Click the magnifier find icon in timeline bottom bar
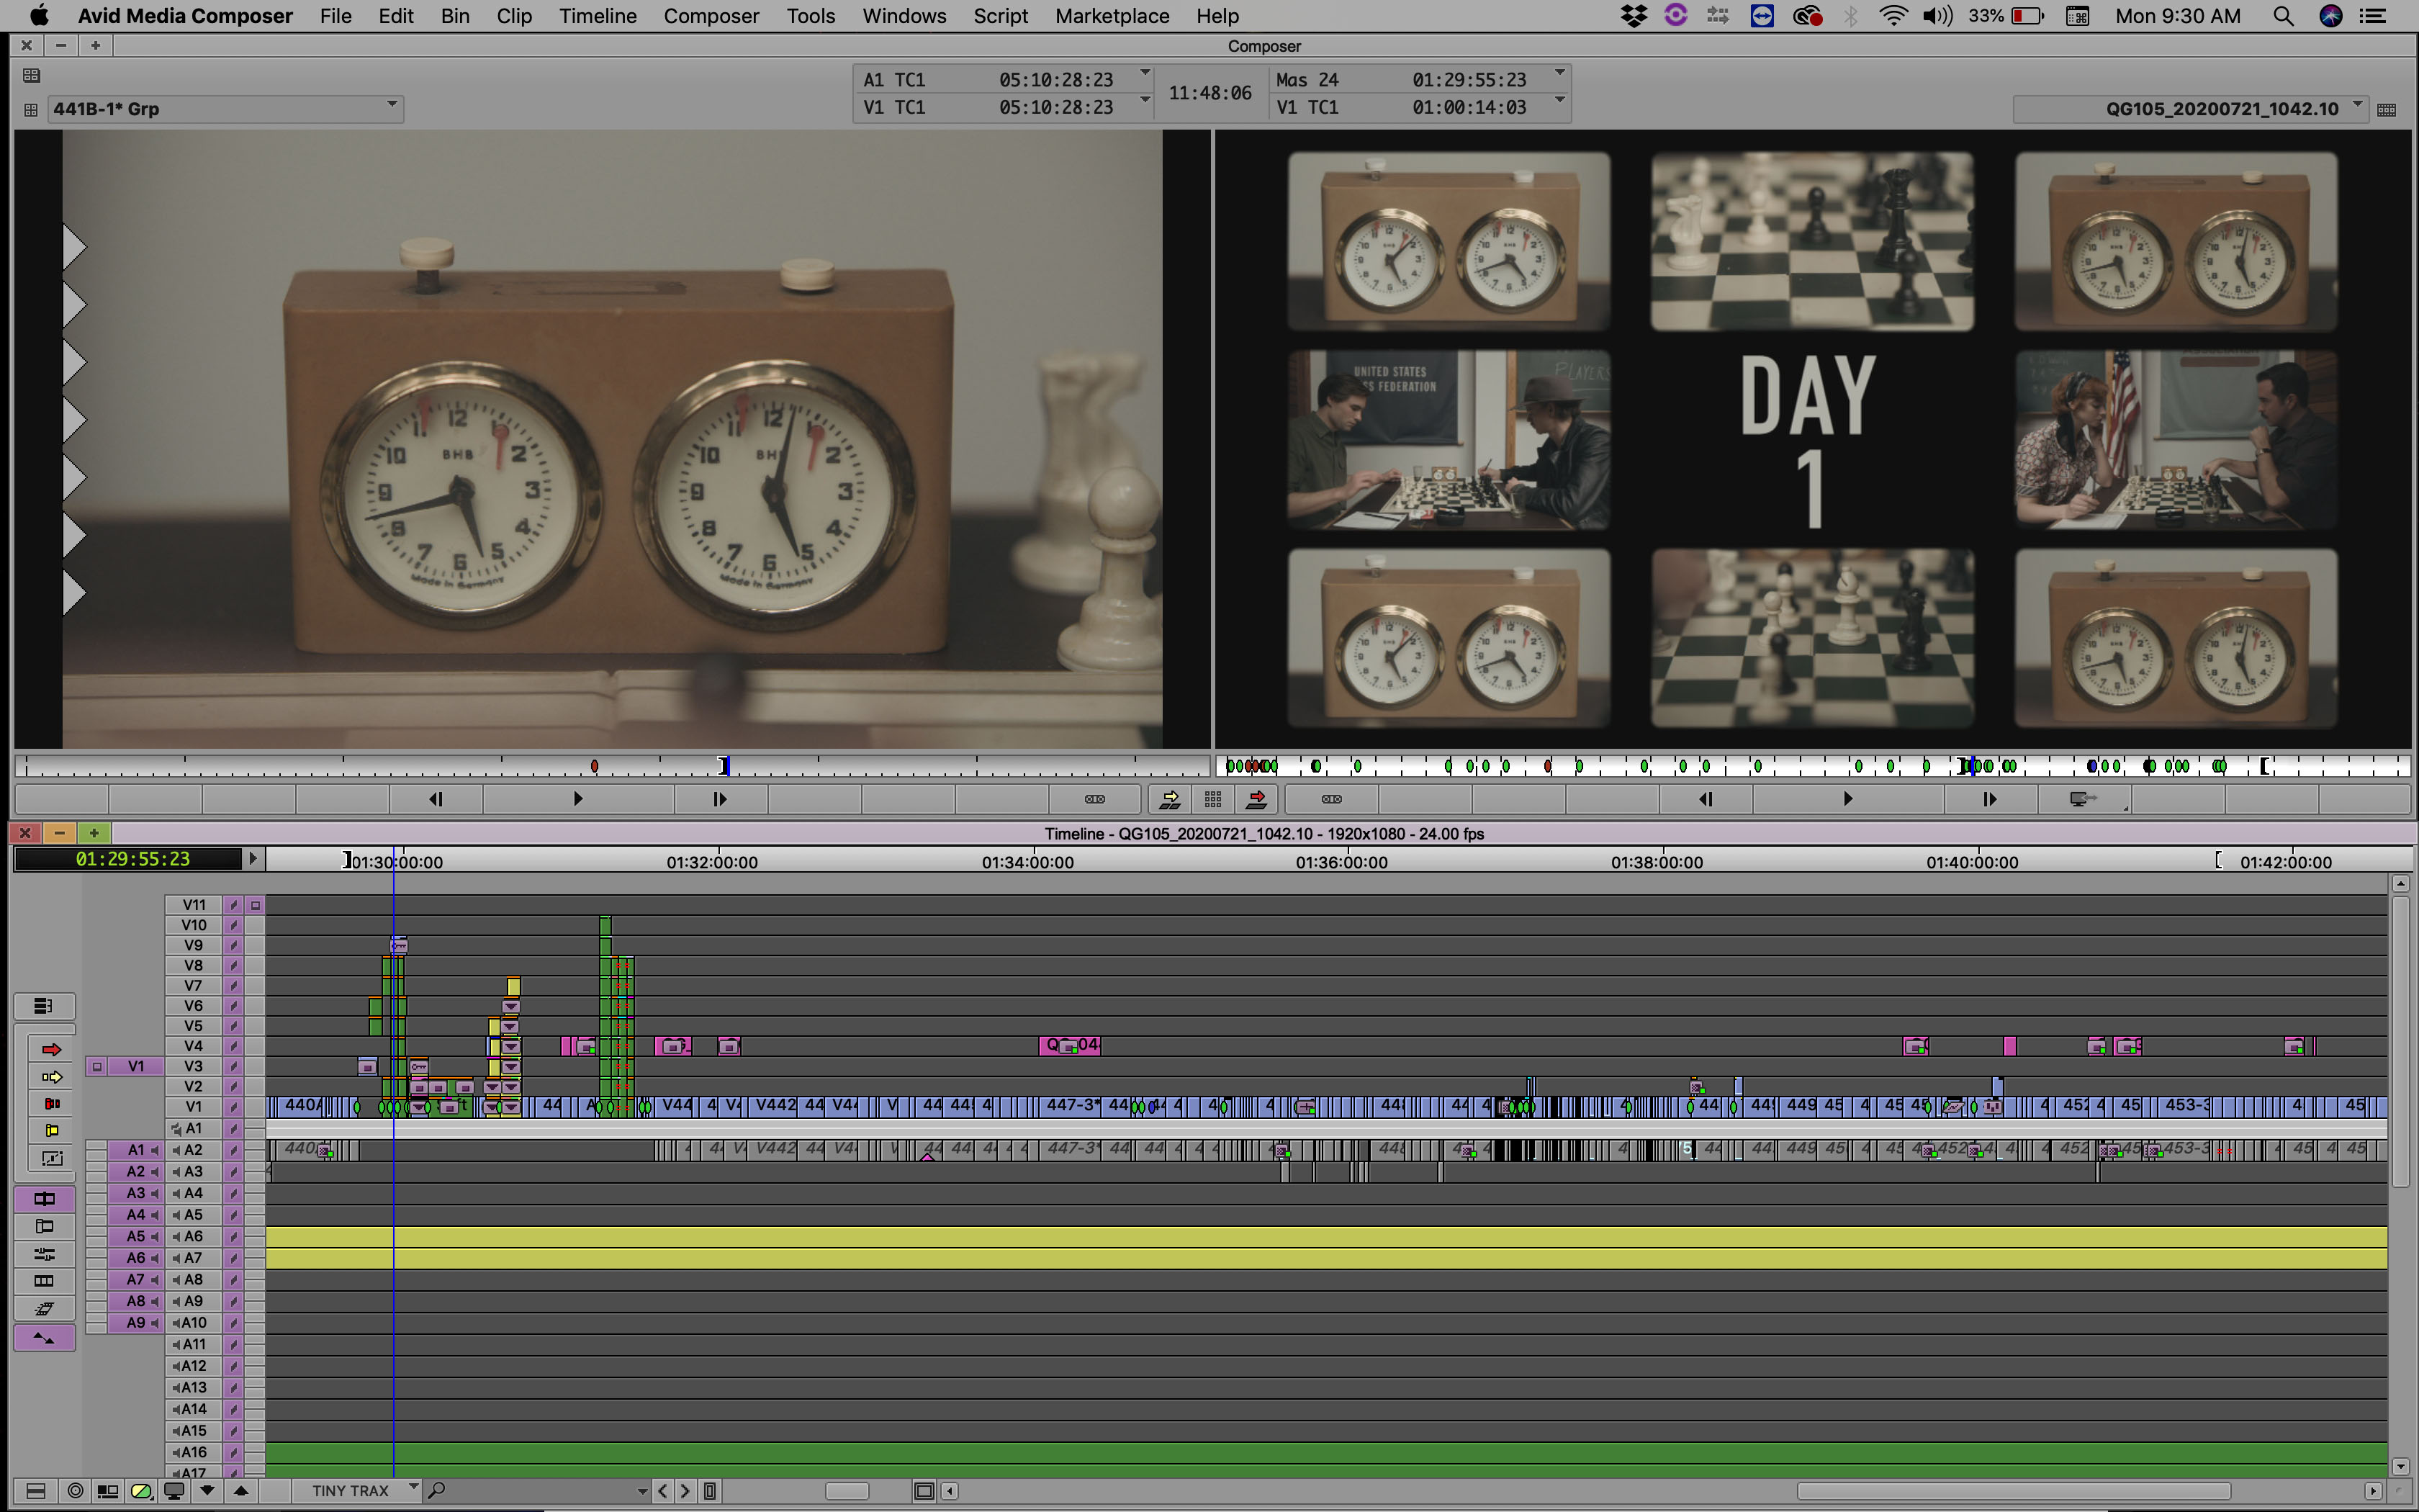2419x1512 pixels. pyautogui.click(x=436, y=1490)
